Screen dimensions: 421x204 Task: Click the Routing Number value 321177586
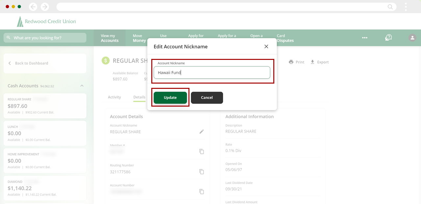point(120,172)
